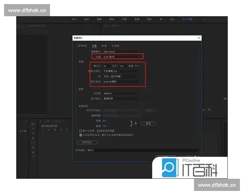Viewport: 244px width, 195px height.
Task: Switch to the 轨道 tab
Action: [x=104, y=46]
